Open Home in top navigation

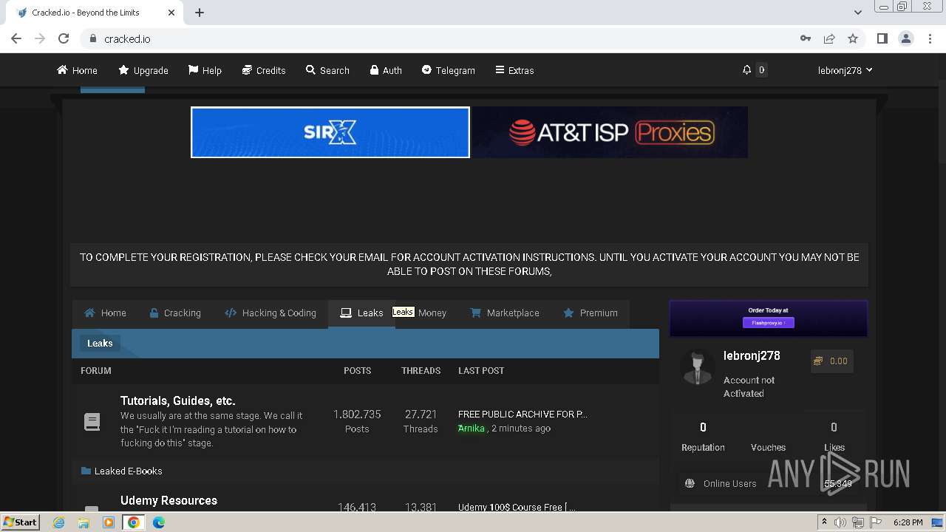[x=77, y=70]
